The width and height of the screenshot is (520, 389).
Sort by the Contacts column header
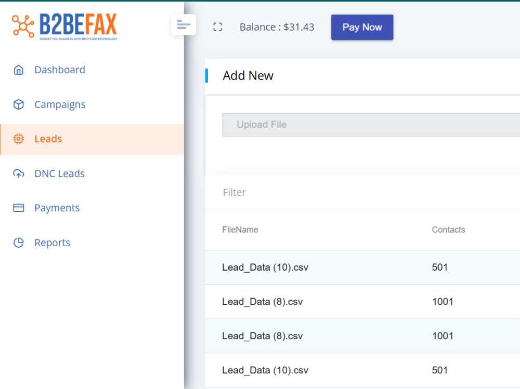click(x=448, y=230)
